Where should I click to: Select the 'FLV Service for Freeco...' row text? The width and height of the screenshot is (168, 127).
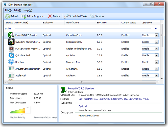click(28, 49)
